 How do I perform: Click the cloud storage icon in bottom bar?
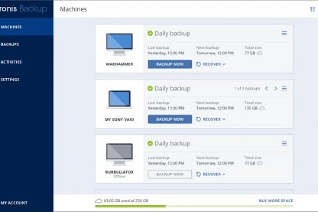[98, 201]
